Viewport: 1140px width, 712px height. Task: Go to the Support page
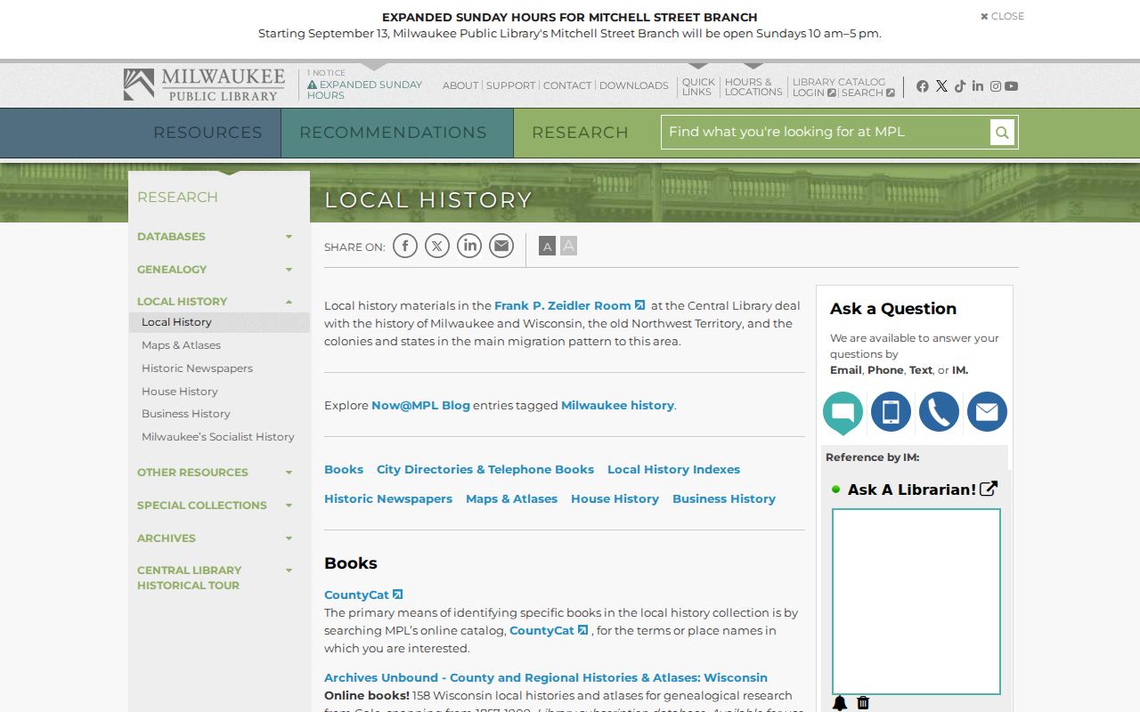pos(511,85)
